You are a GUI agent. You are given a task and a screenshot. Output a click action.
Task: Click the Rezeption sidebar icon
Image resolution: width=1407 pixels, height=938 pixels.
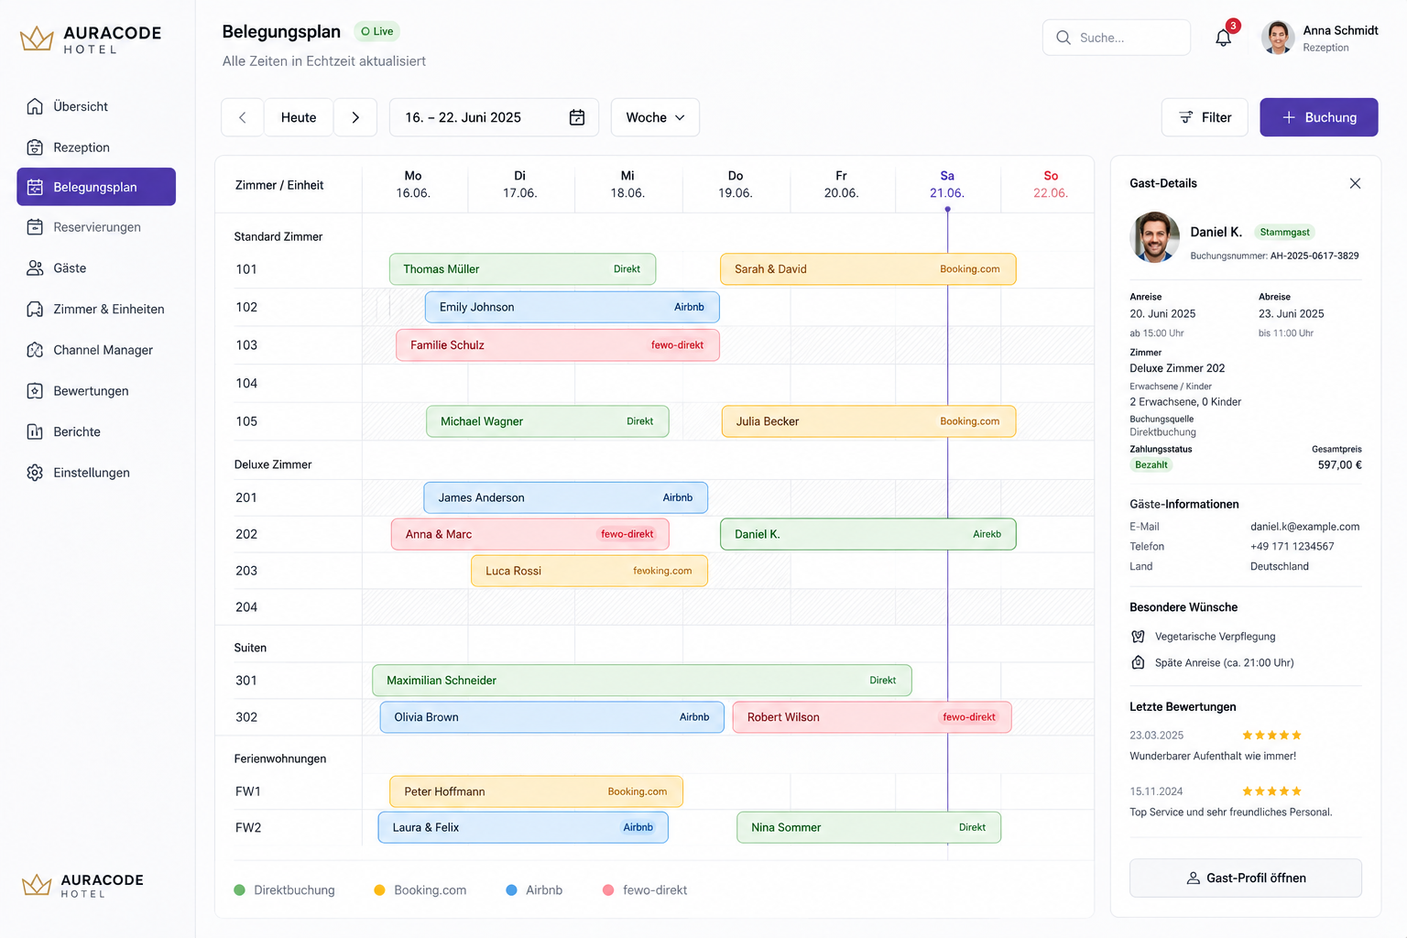(x=35, y=147)
